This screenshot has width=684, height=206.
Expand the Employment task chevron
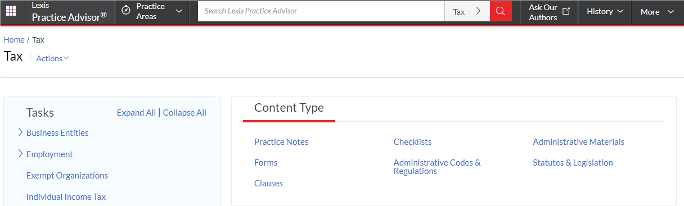(20, 154)
